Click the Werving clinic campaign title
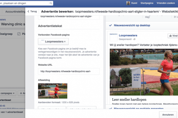The image size is (178, 118). pos(13,24)
